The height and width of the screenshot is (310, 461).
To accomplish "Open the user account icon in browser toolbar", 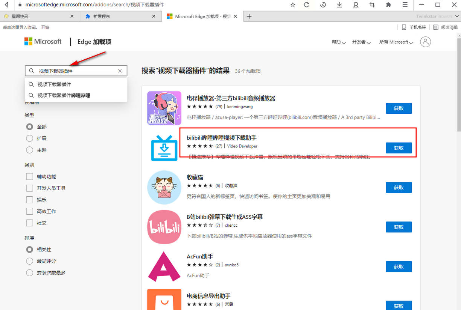I will [x=356, y=5].
